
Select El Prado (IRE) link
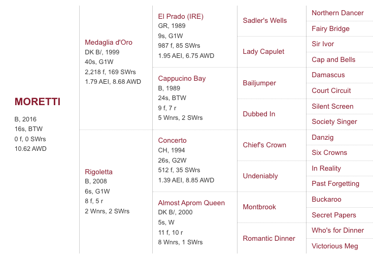pyautogui.click(x=181, y=16)
